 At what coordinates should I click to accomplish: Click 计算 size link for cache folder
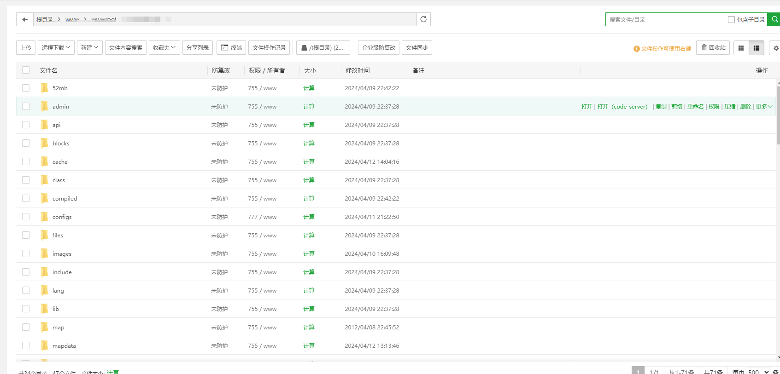309,162
